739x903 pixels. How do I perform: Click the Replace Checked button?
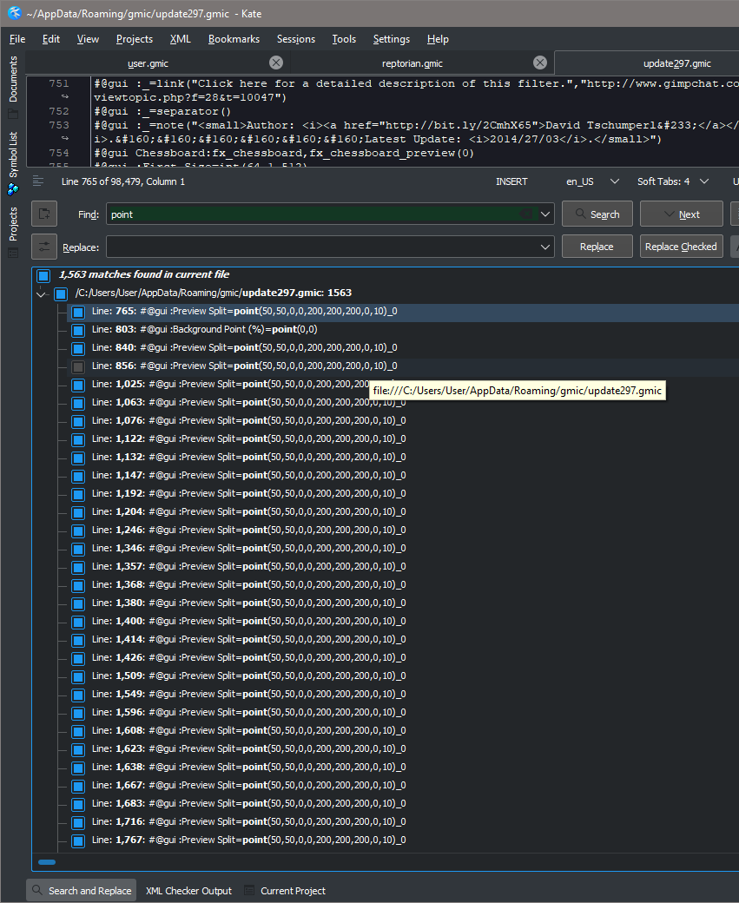681,247
